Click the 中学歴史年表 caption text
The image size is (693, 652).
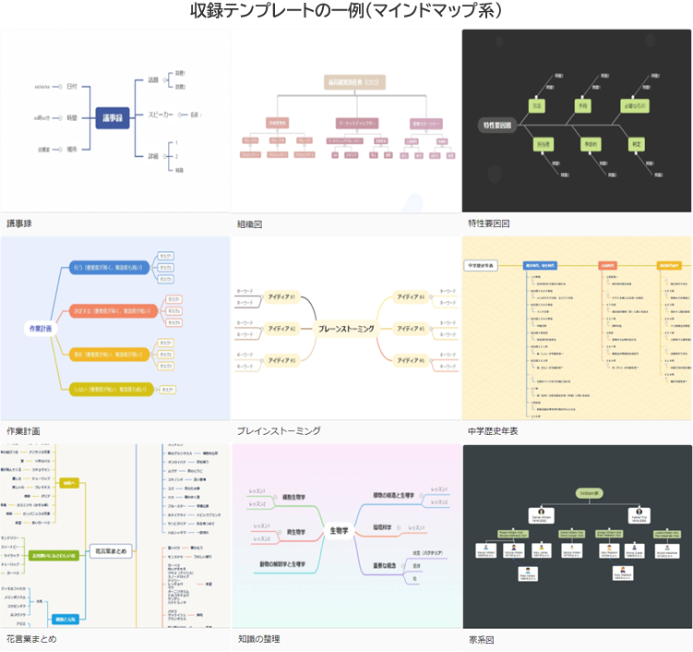click(494, 431)
